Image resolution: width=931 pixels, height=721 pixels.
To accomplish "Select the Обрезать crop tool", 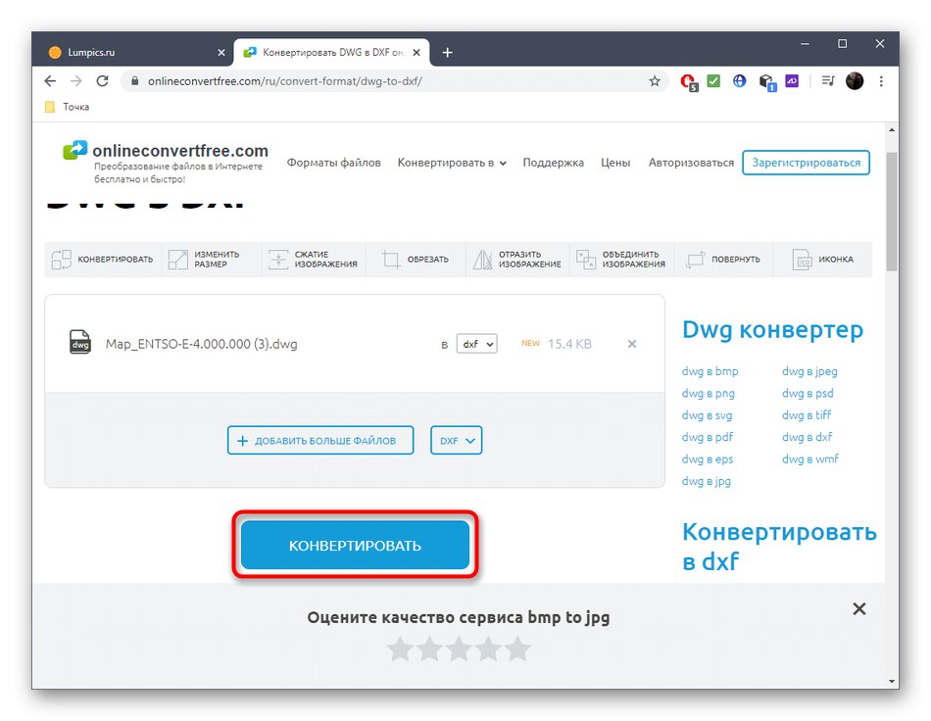I will pos(416,260).
